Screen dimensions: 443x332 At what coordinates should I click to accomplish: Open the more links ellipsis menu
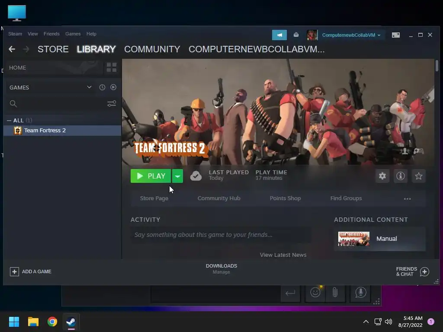pos(407,199)
